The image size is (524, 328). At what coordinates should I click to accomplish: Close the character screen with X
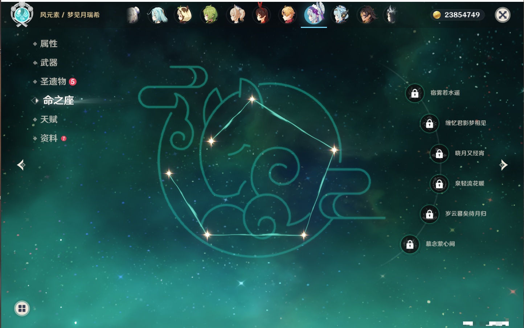point(503,15)
